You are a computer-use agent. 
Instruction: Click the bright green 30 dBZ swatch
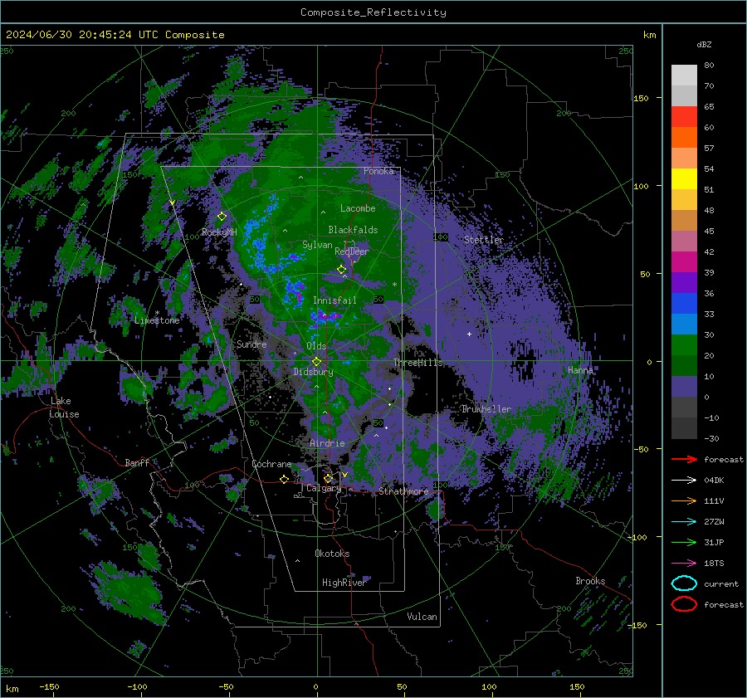[x=684, y=345]
